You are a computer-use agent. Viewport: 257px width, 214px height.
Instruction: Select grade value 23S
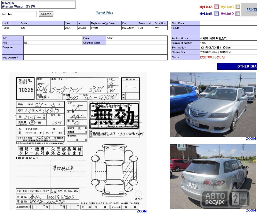[x=42, y=28]
